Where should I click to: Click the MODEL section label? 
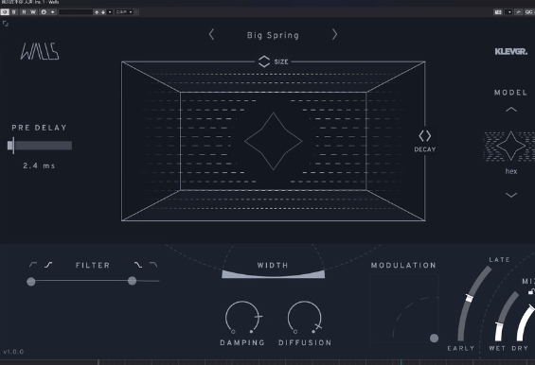(510, 93)
